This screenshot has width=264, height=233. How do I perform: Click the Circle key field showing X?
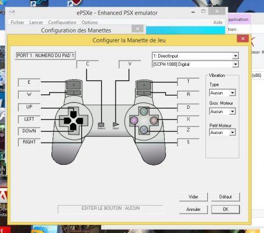tap(188, 119)
